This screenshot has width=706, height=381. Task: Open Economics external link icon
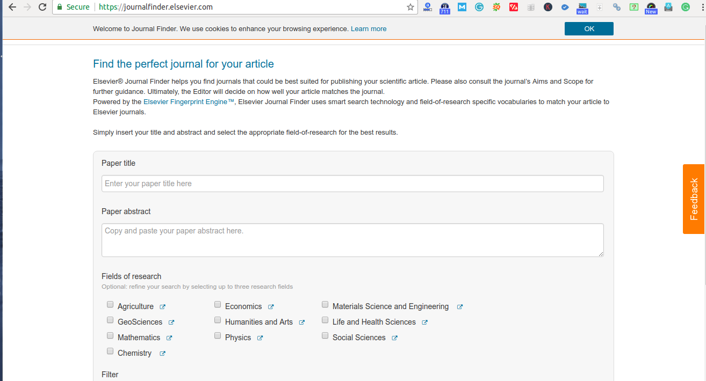coord(271,307)
